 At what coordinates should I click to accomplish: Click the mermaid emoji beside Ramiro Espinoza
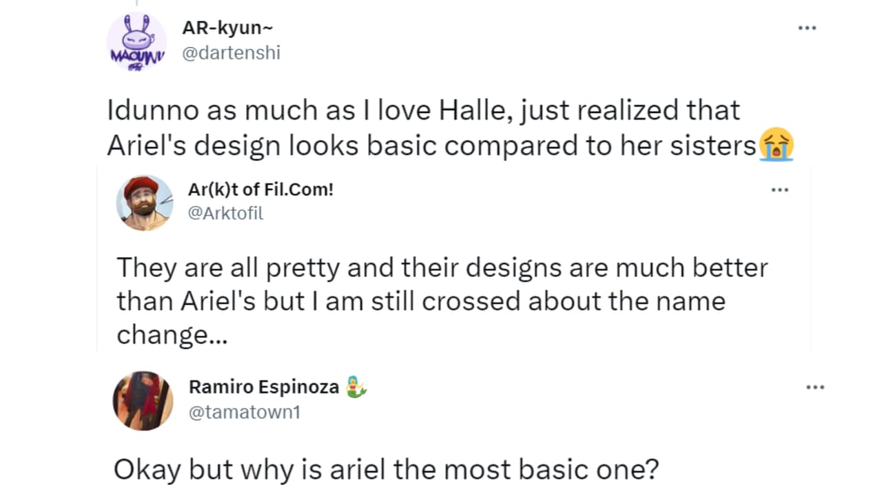click(x=356, y=386)
